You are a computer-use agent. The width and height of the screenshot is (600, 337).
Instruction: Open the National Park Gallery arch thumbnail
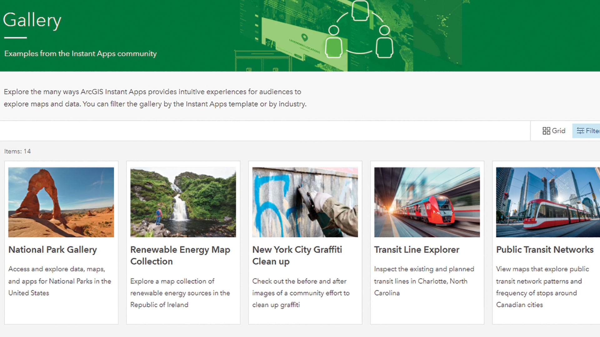point(61,202)
